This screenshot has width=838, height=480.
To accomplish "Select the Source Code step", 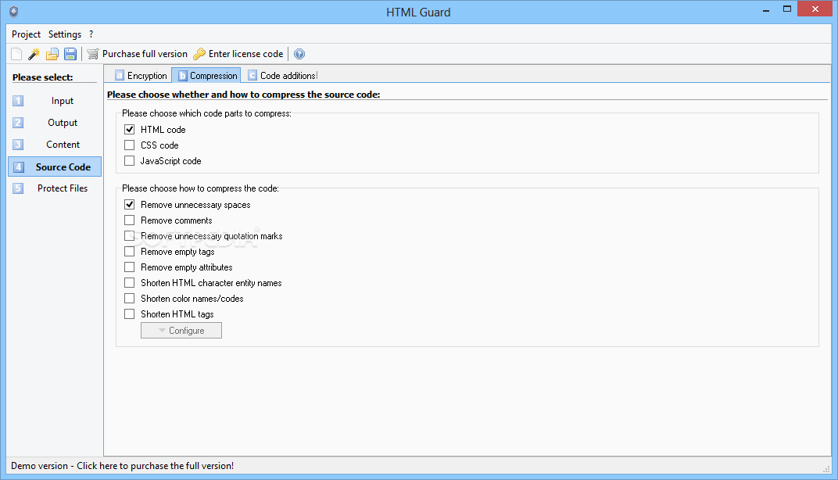I will click(55, 167).
